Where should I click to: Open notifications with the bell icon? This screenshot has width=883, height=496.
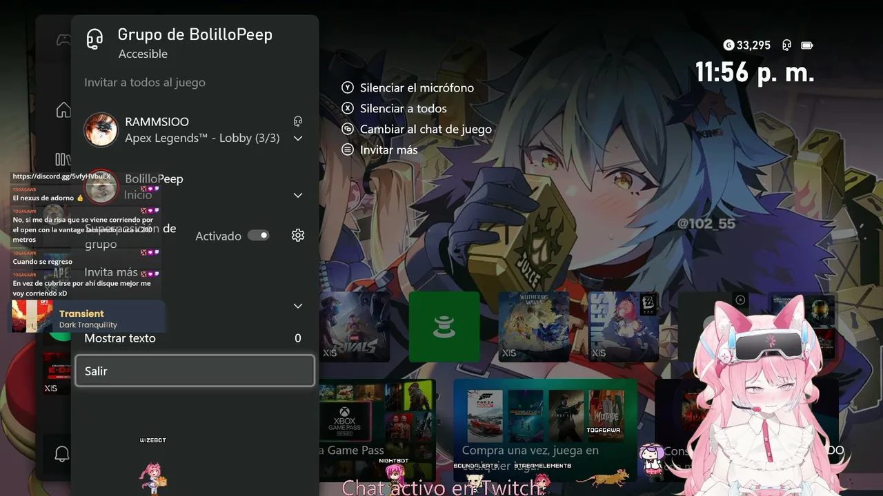click(x=62, y=453)
